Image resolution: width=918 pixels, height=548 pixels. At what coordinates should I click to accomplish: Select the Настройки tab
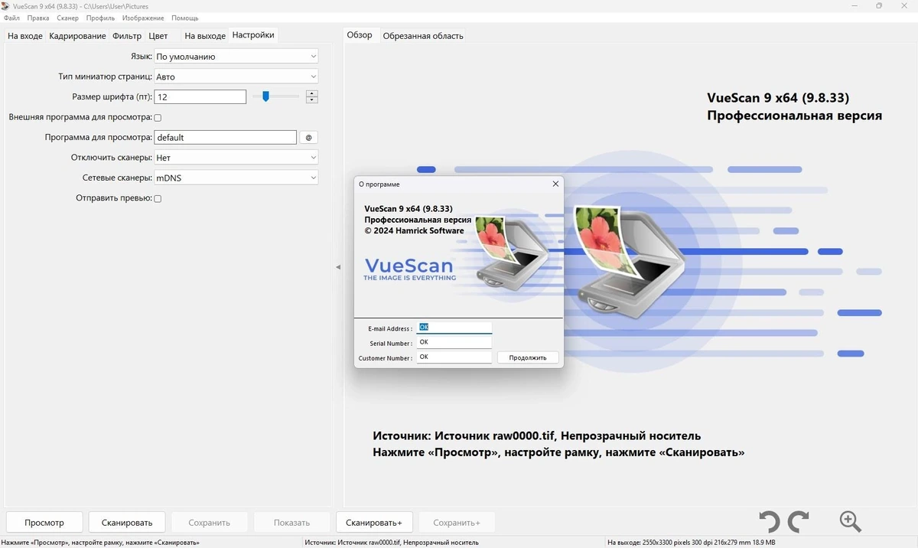point(253,35)
